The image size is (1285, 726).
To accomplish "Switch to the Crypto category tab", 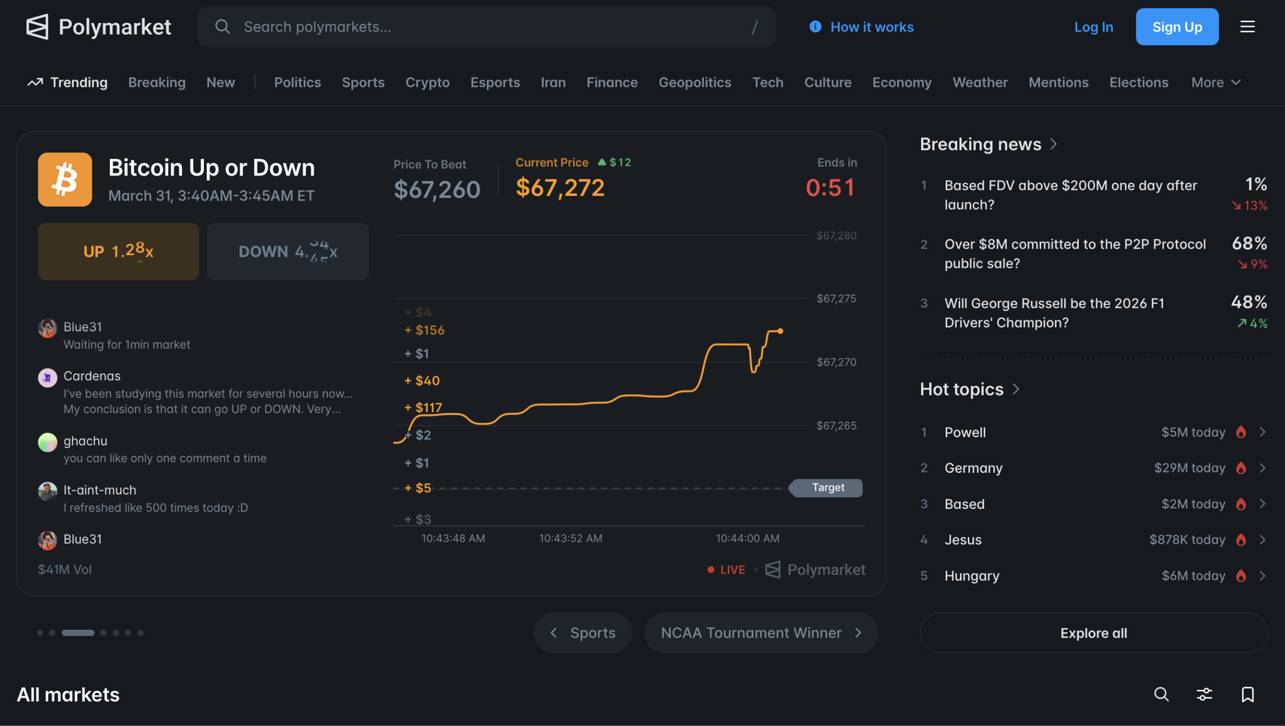I will click(427, 82).
